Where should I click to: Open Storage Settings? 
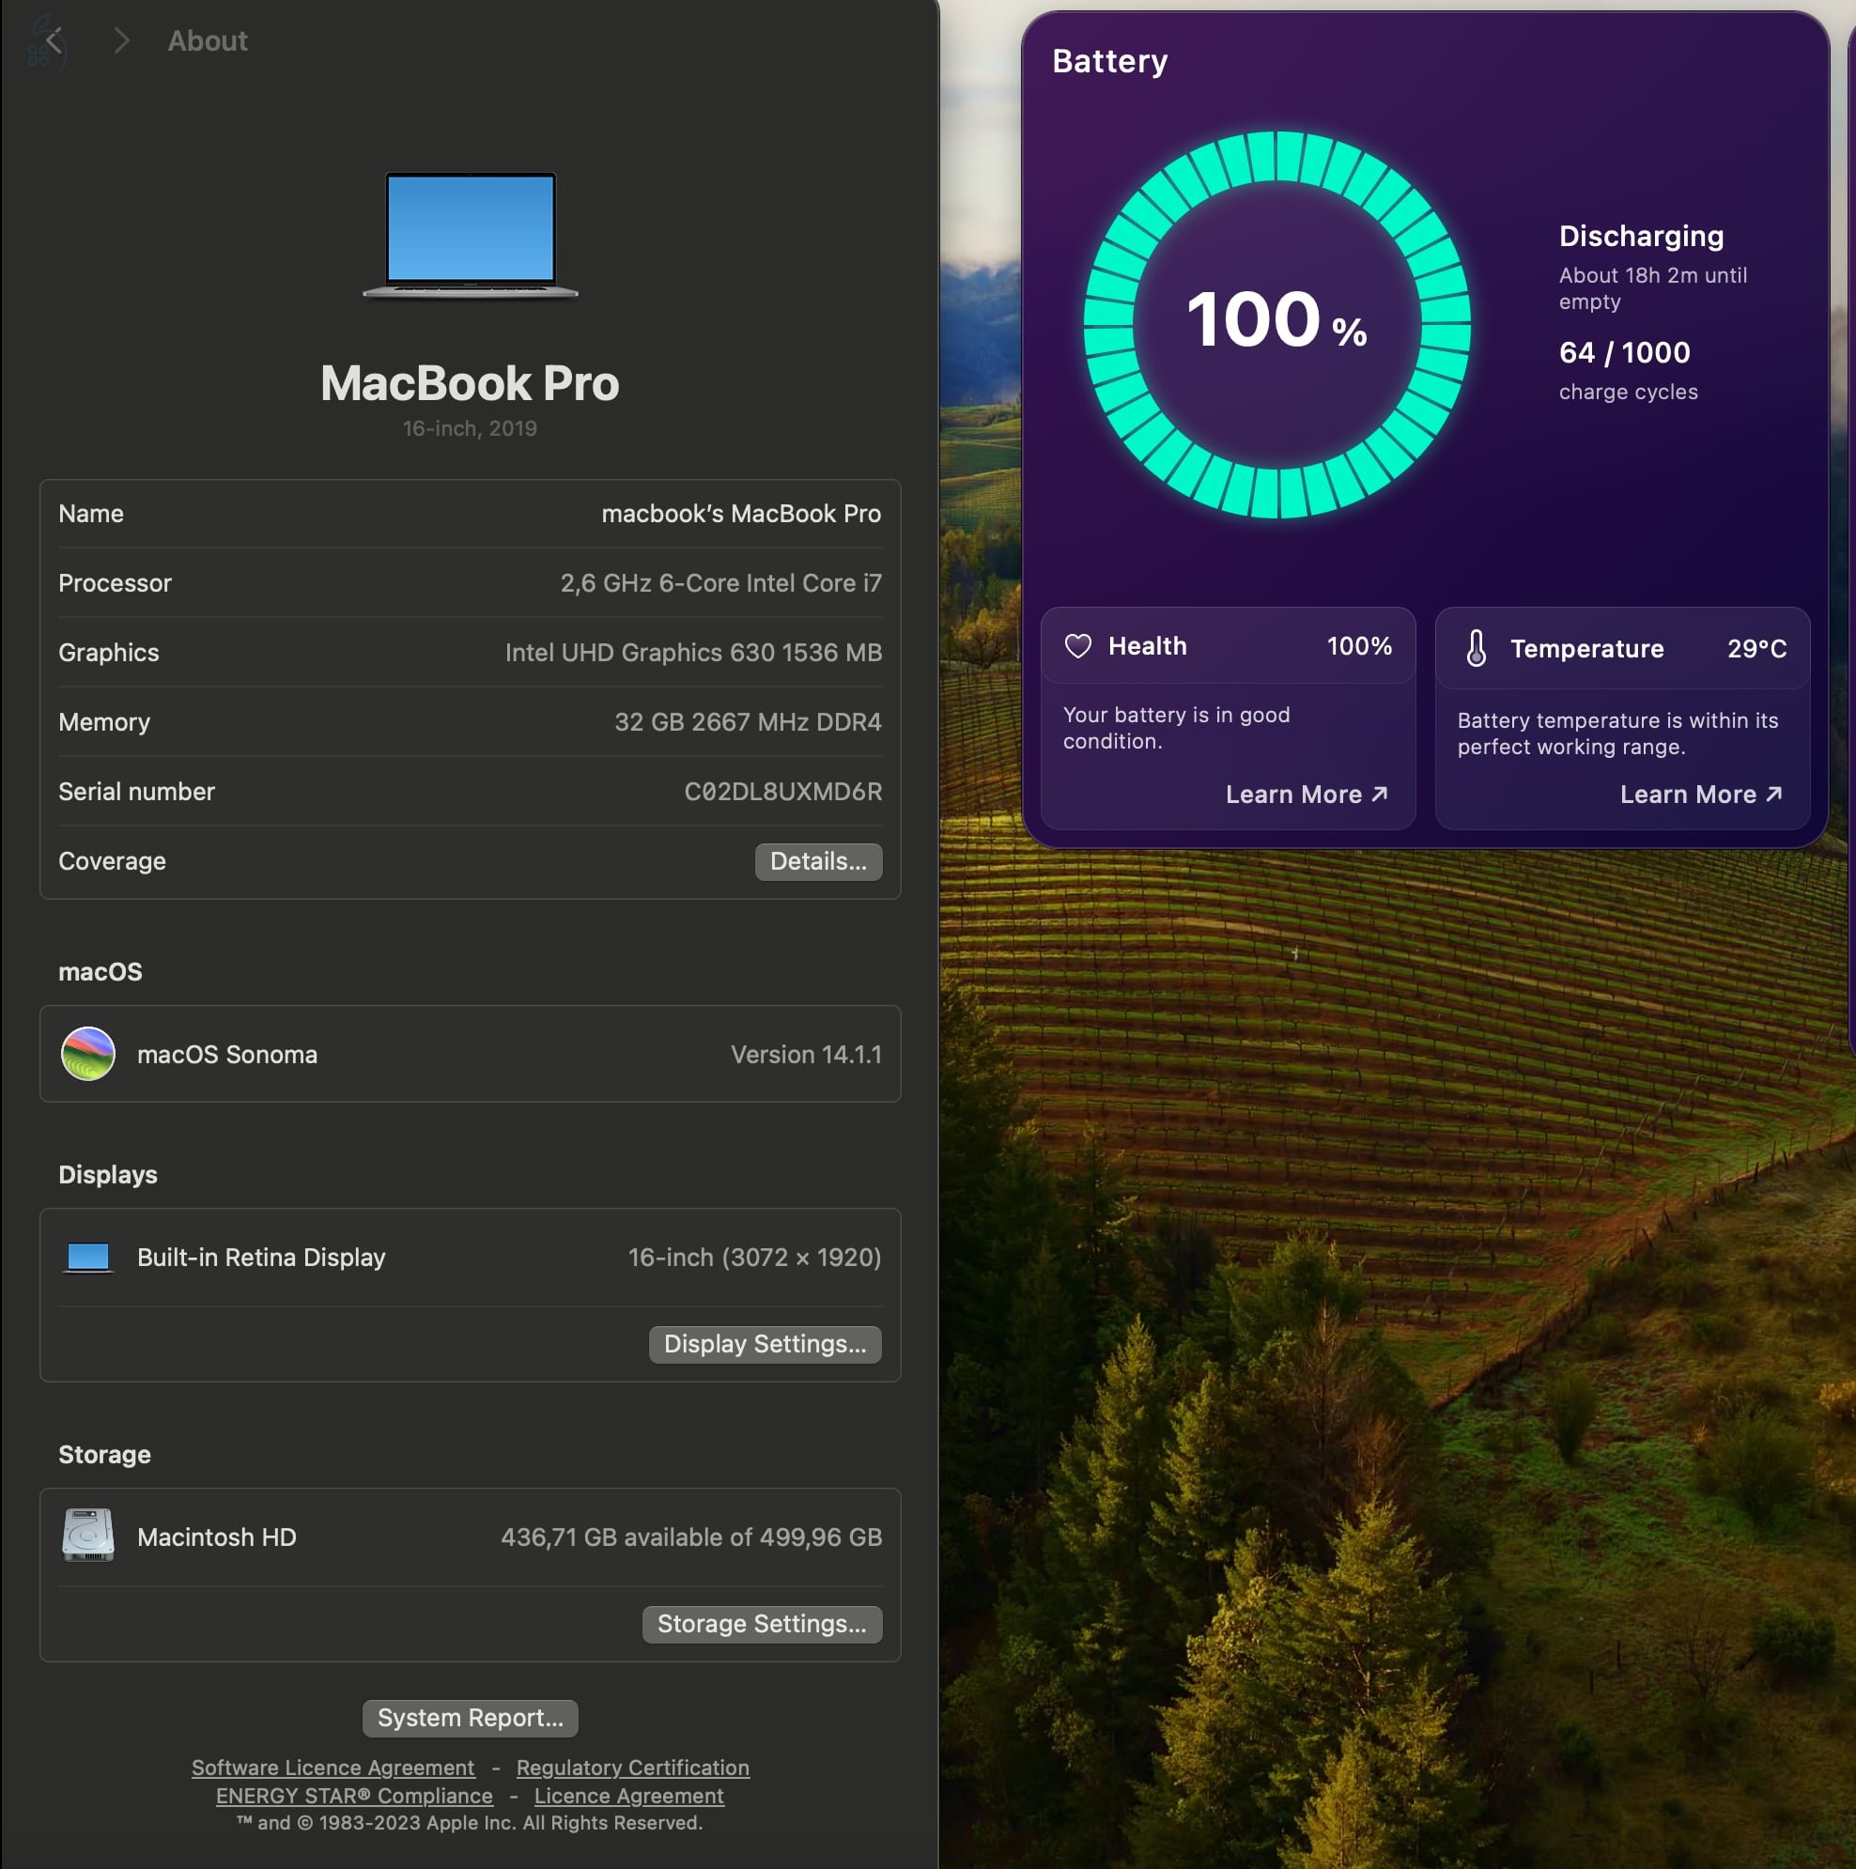click(x=762, y=1623)
